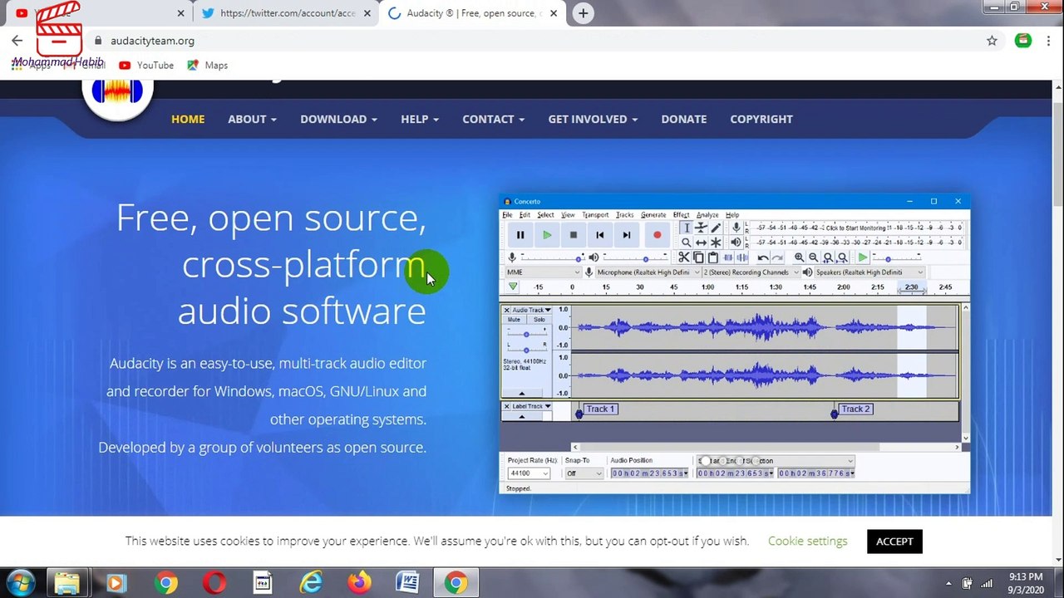
Task: Bookmark page with the star icon
Action: click(992, 41)
